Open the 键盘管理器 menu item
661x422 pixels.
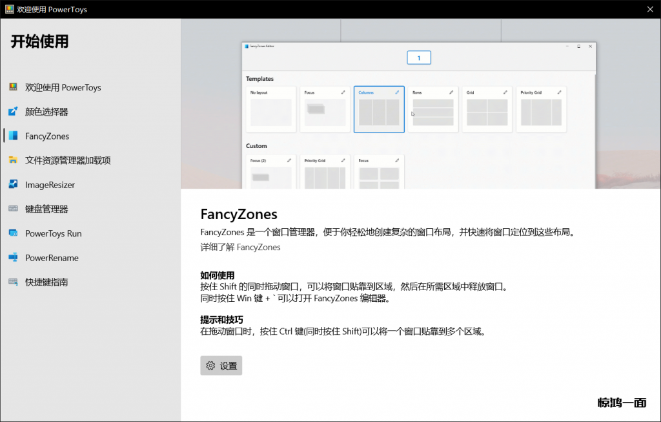46,209
